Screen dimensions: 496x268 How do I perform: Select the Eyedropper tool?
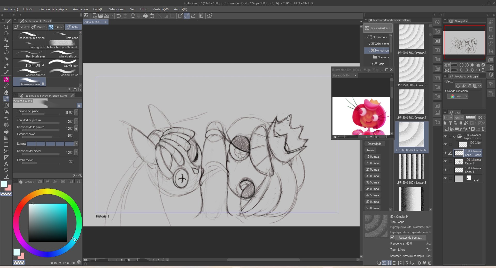[x=6, y=72]
